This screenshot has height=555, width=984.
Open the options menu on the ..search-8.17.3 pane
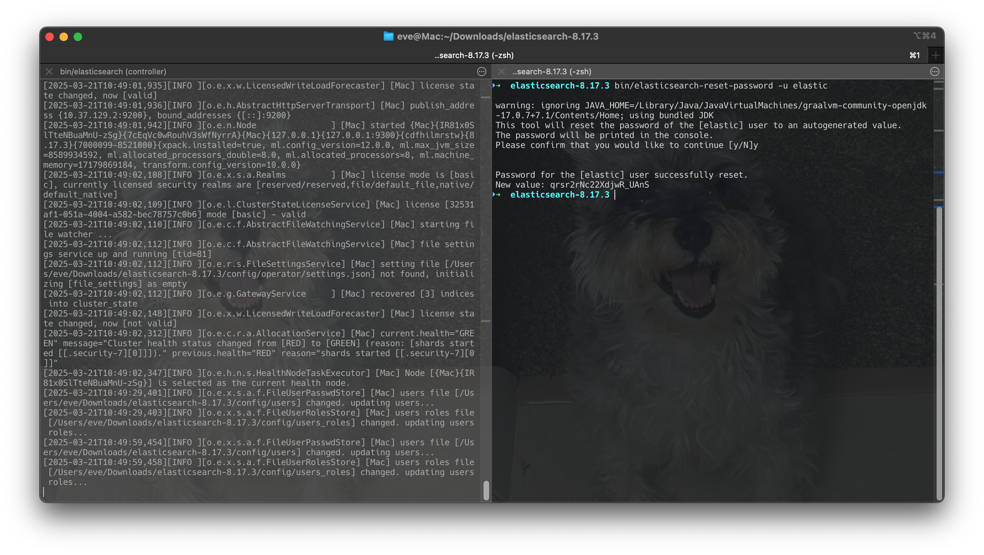coord(935,71)
